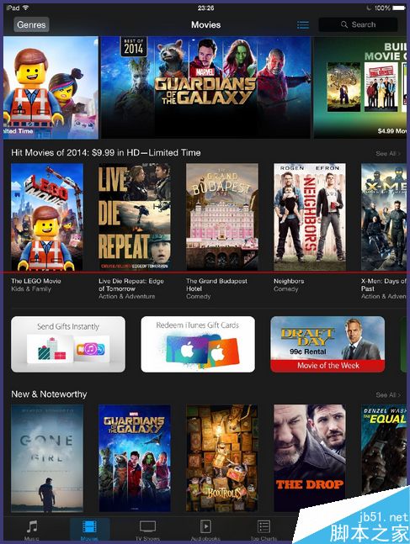410x544 pixels.
Task: Open the Top Charts list icon
Action: pos(264,526)
